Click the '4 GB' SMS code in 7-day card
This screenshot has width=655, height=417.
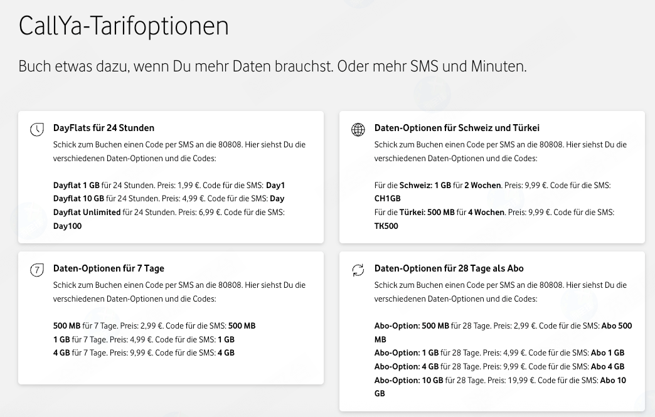point(225,353)
